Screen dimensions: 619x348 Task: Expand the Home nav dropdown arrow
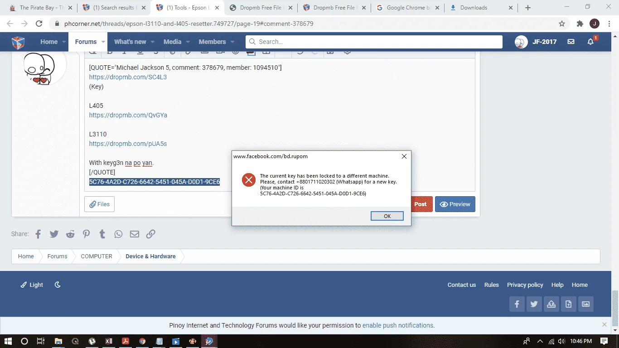[64, 42]
